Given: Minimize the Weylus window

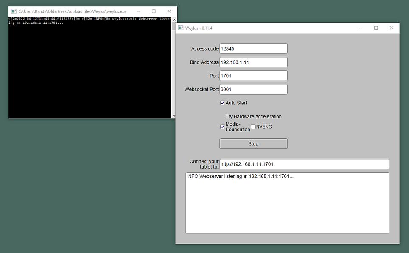Looking at the screenshot, I should 361,28.
